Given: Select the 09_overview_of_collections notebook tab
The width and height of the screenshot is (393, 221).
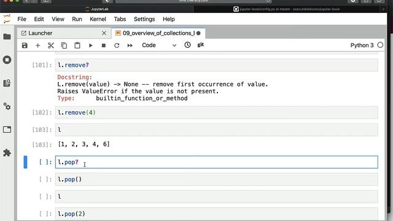Looking at the screenshot, I should coord(158,33).
